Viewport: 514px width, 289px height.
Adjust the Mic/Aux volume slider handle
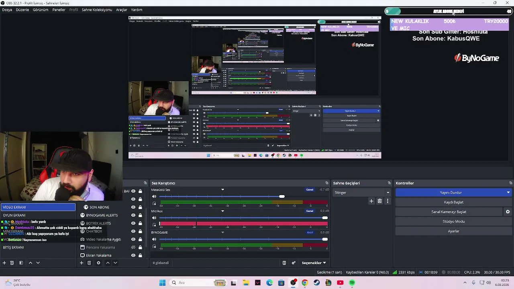point(325,218)
